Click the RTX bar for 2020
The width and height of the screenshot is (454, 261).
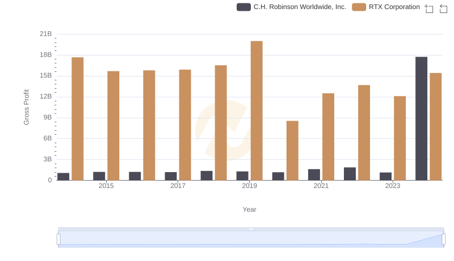[292, 151]
